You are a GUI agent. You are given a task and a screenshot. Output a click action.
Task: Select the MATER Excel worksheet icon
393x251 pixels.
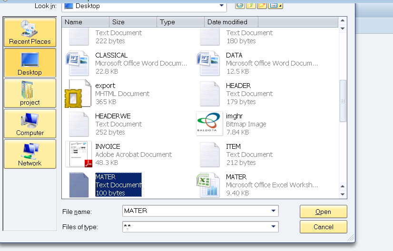point(208,185)
